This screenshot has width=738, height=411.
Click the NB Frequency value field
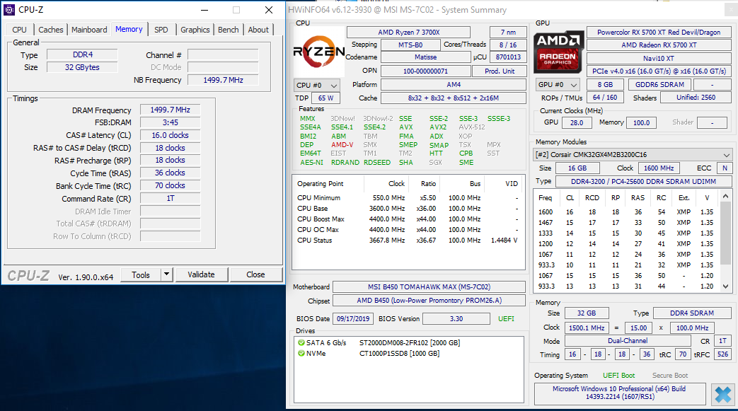point(223,80)
